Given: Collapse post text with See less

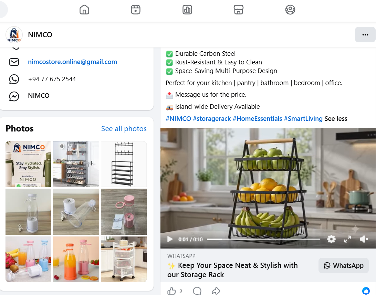Looking at the screenshot, I should (336, 119).
